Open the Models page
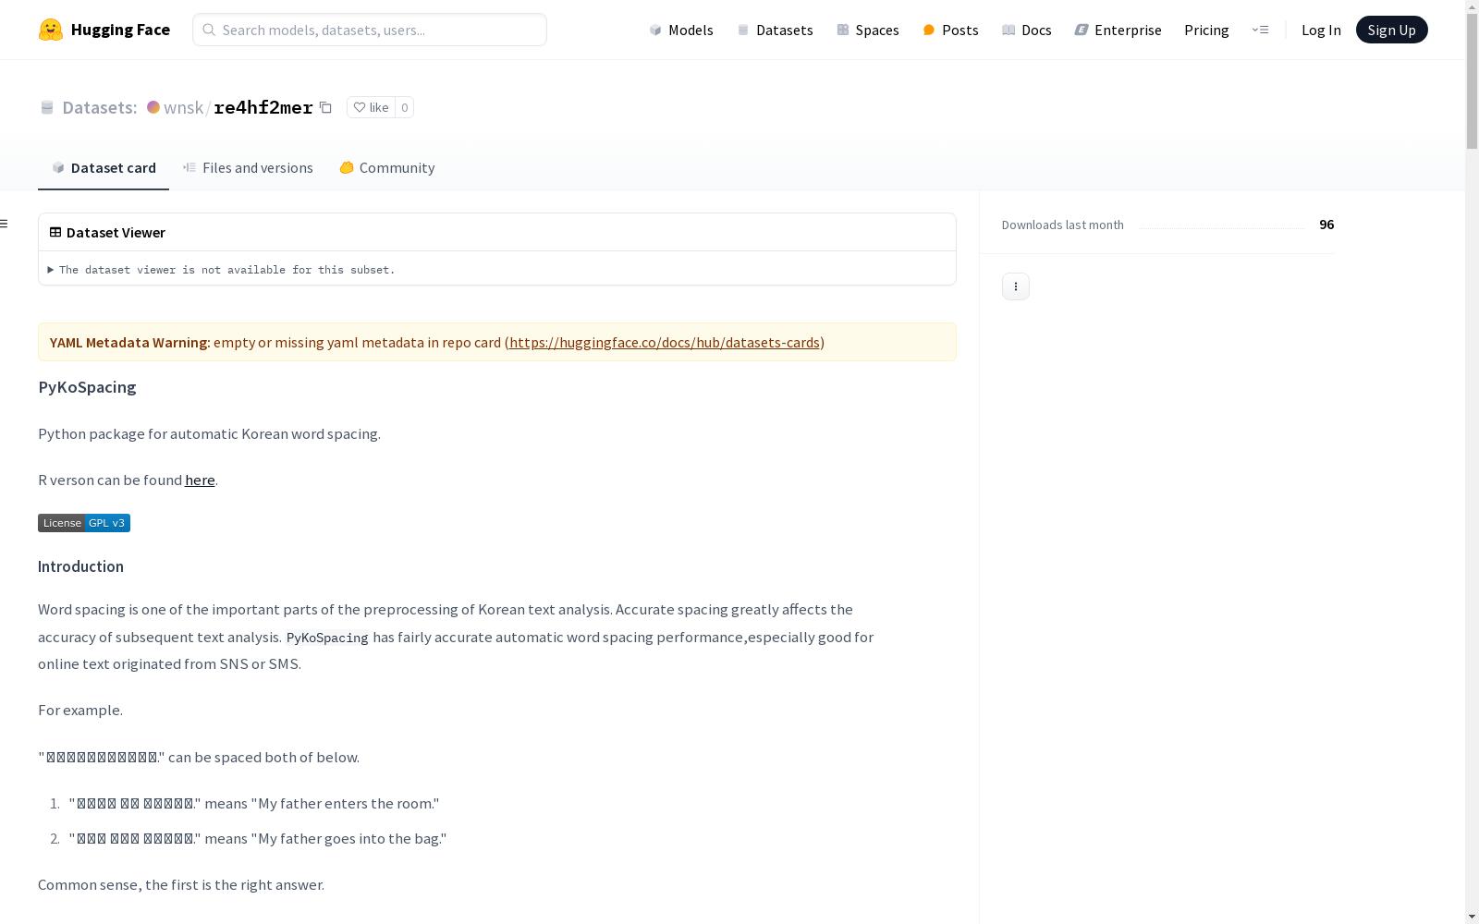 tap(681, 30)
